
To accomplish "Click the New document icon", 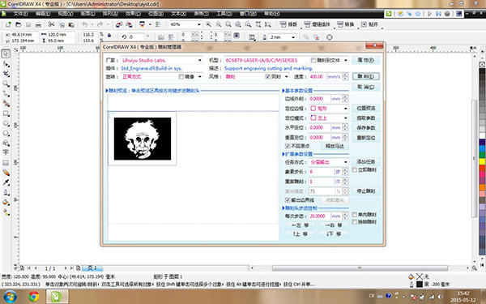I will [8, 24].
